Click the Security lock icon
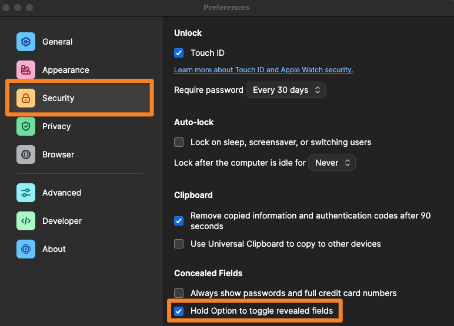The image size is (454, 326). tap(26, 98)
